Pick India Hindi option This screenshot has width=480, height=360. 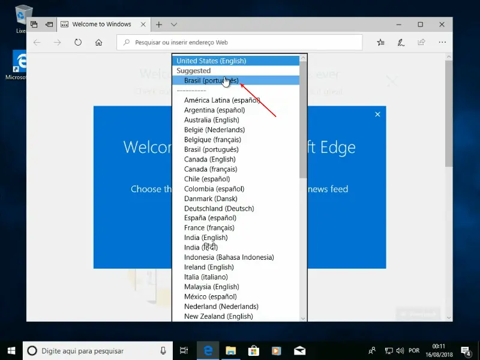point(236,247)
